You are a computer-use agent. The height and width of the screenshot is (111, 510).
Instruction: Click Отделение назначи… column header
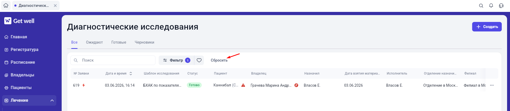click(x=440, y=73)
